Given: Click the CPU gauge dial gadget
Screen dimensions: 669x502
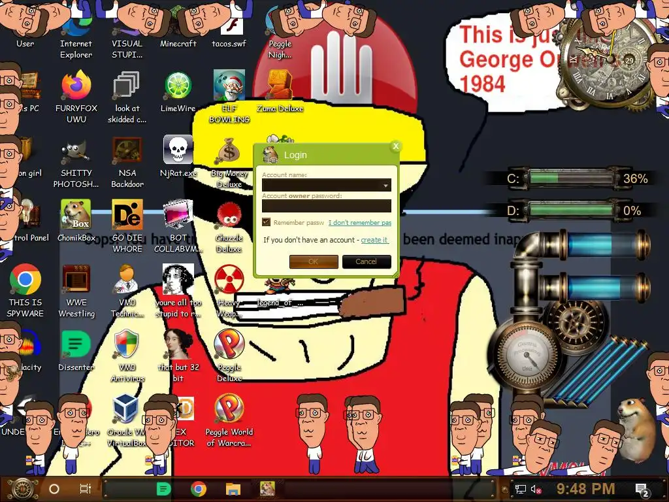Looking at the screenshot, I should pyautogui.click(x=526, y=354).
